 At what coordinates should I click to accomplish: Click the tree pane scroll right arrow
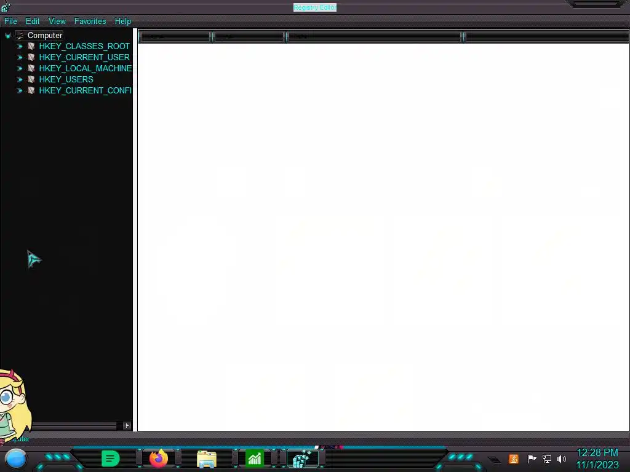[127, 426]
